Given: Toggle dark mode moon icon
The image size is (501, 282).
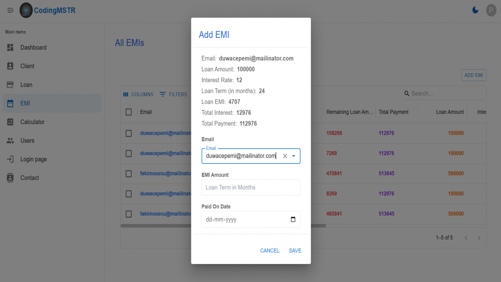Looking at the screenshot, I should pyautogui.click(x=475, y=10).
